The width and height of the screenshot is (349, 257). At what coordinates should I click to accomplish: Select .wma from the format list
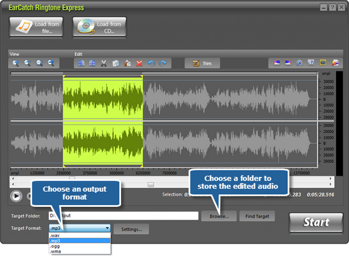click(x=80, y=251)
